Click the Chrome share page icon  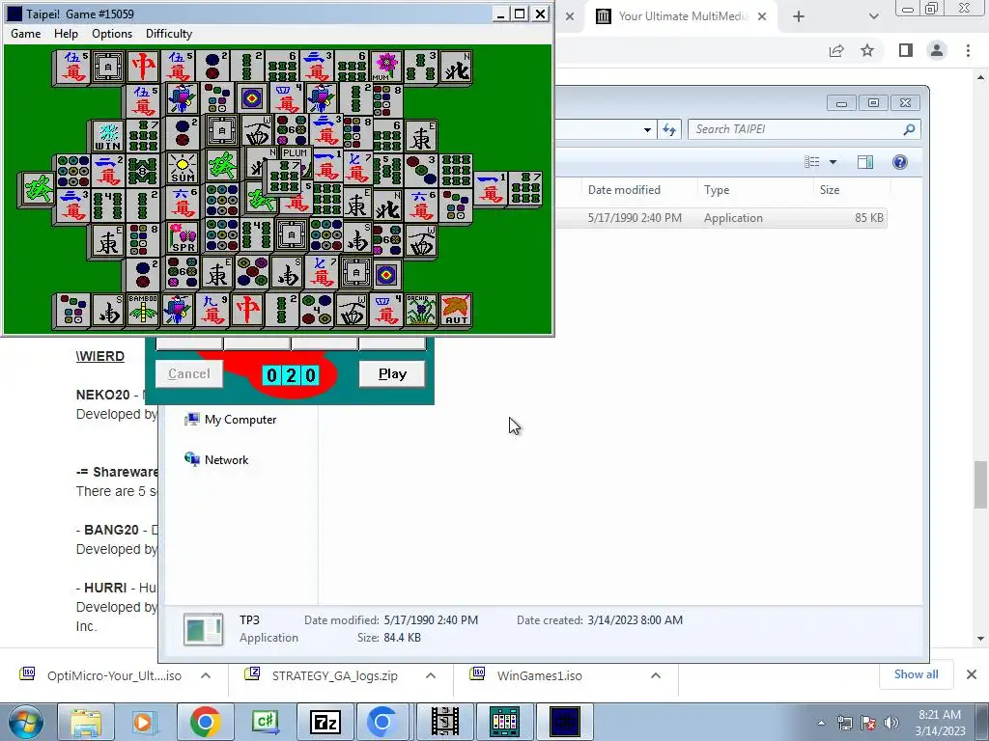[836, 50]
